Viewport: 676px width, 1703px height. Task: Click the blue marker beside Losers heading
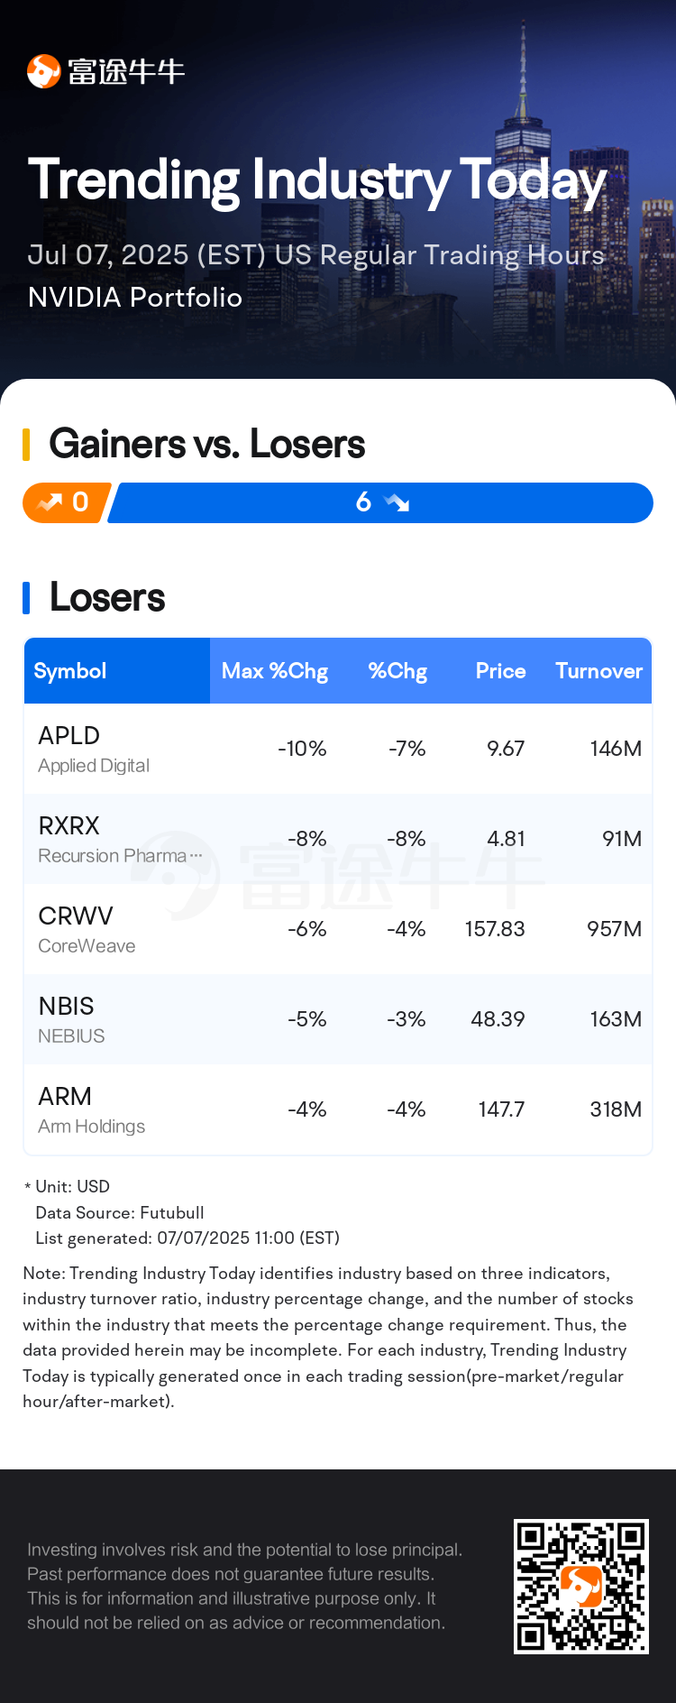pos(26,598)
